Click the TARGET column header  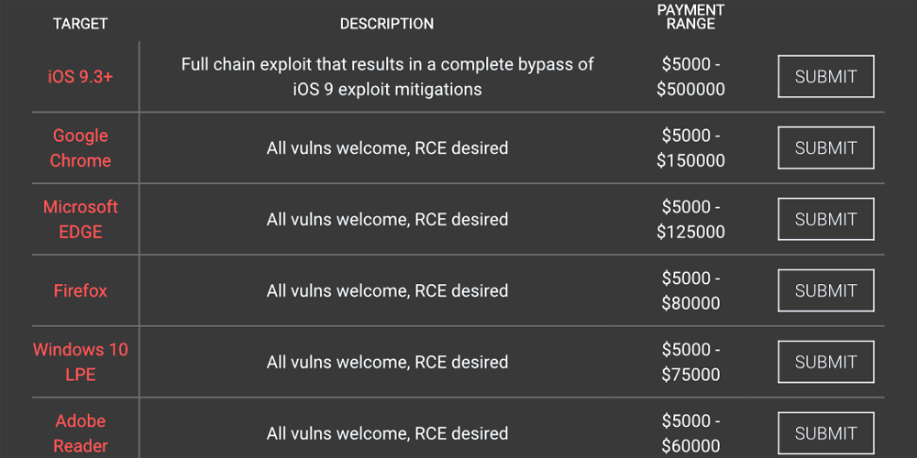(x=81, y=24)
